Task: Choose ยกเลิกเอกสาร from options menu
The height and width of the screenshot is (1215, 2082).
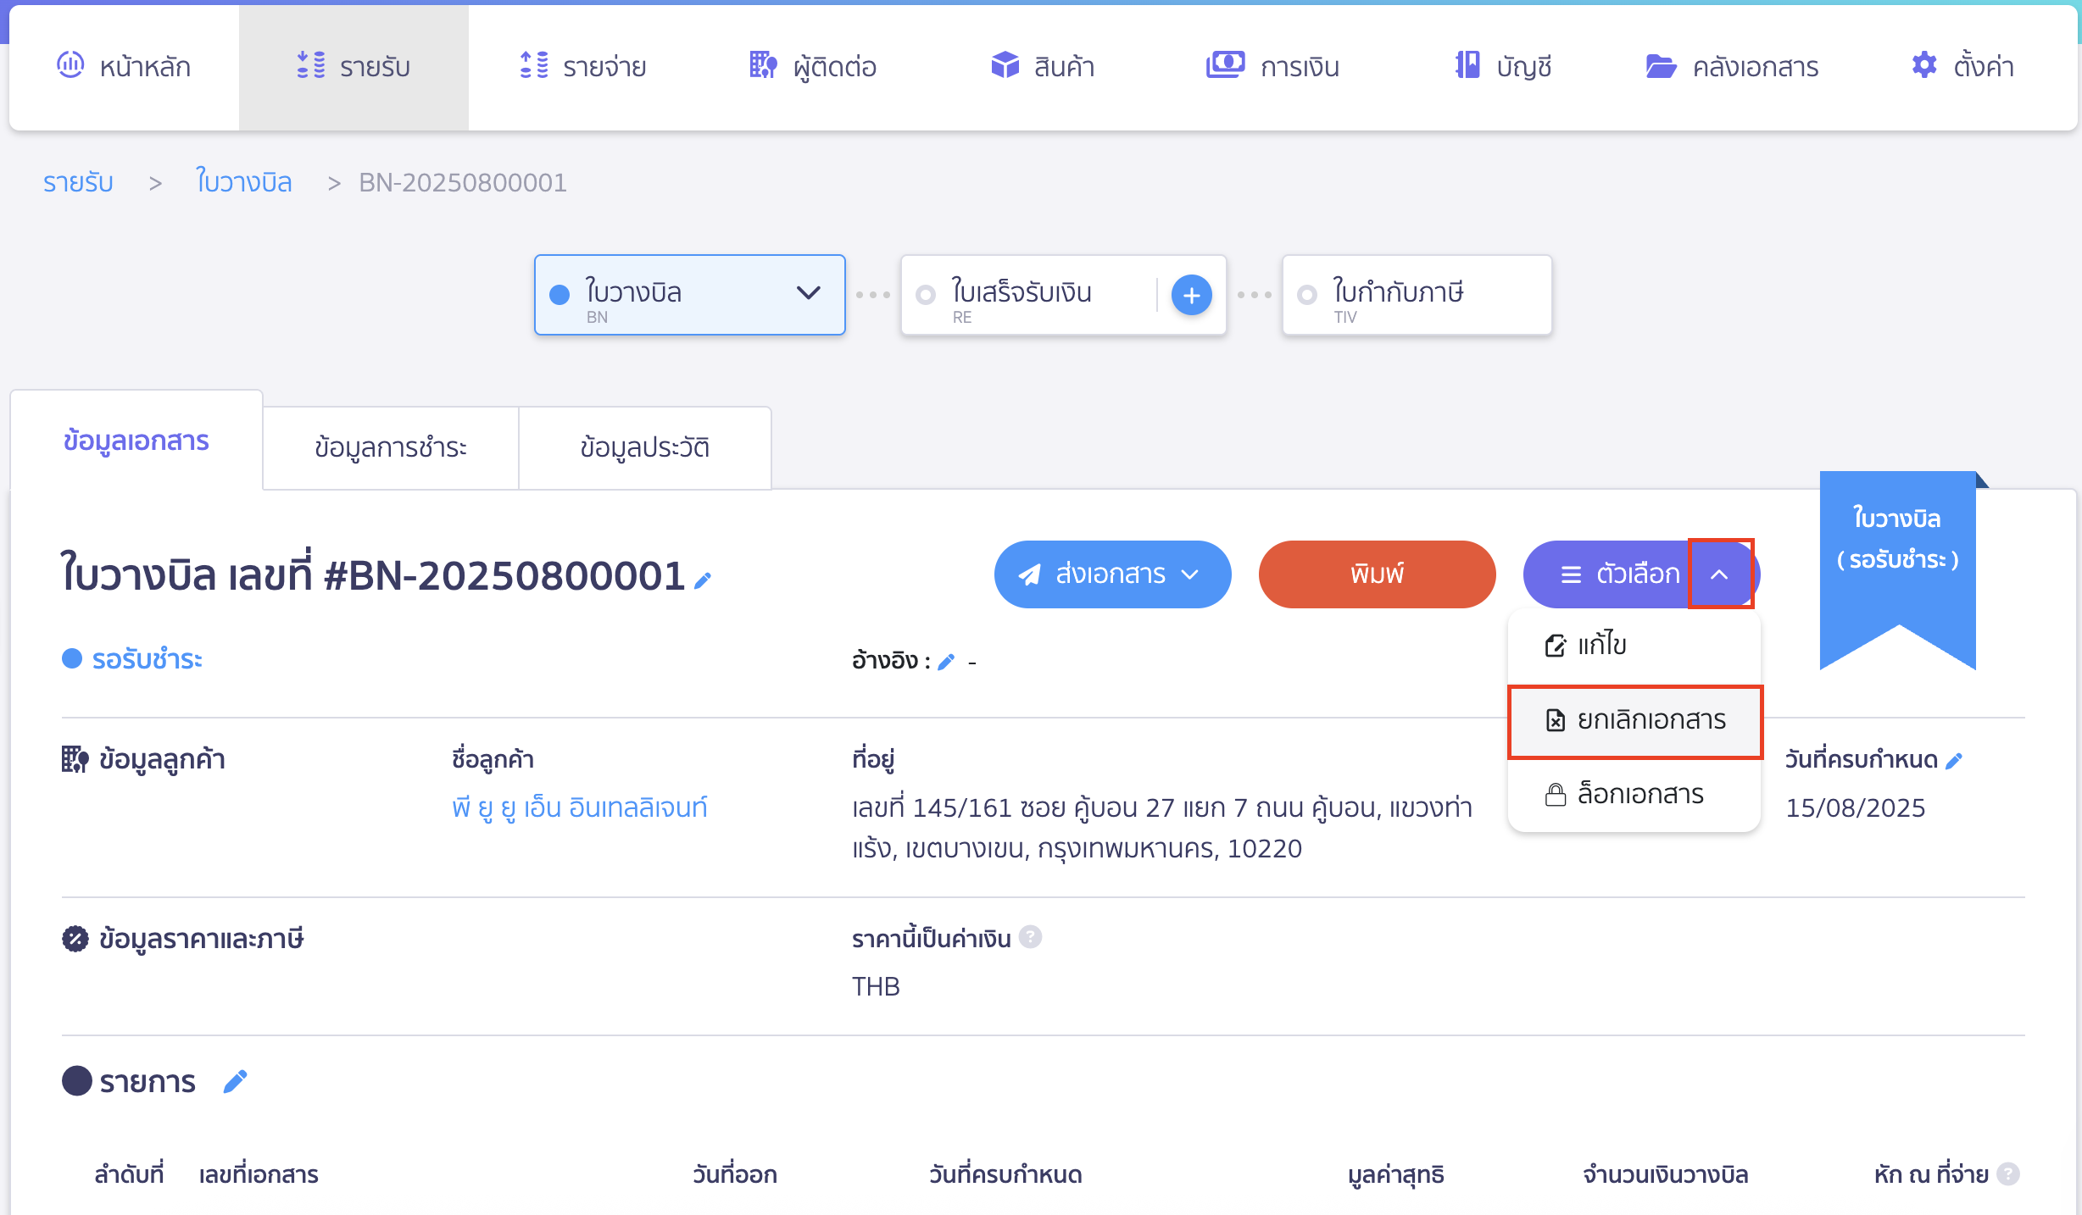Action: [x=1634, y=721]
